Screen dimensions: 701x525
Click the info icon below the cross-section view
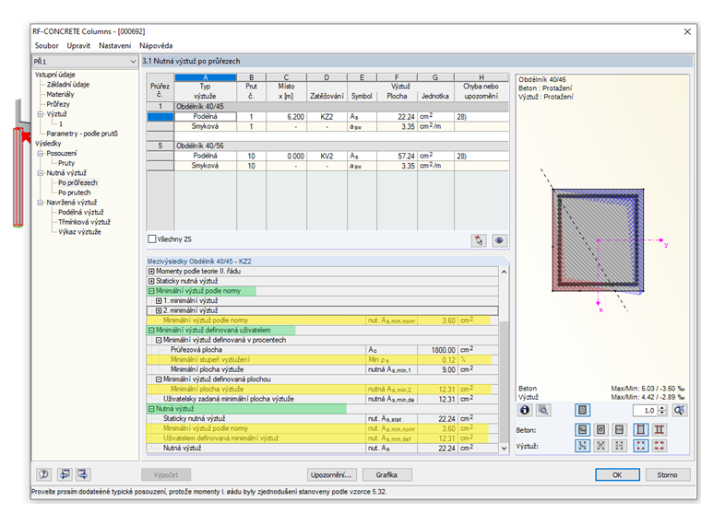point(526,410)
